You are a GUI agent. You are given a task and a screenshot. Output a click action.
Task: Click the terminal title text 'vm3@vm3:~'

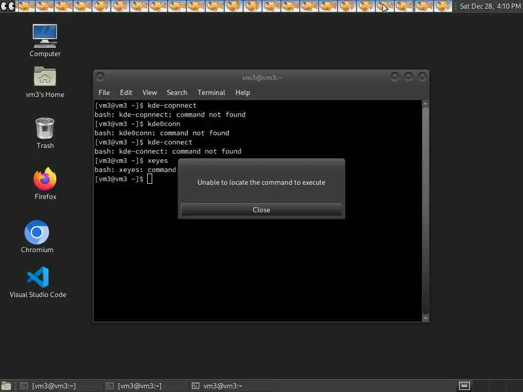(262, 78)
